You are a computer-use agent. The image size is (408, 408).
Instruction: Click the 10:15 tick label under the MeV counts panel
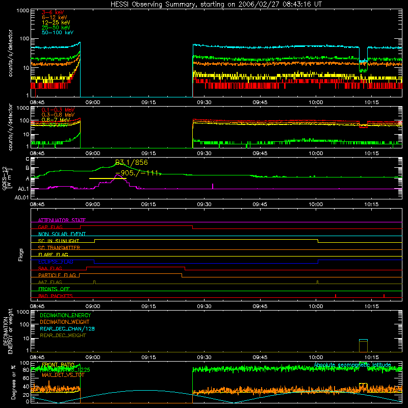(x=371, y=154)
